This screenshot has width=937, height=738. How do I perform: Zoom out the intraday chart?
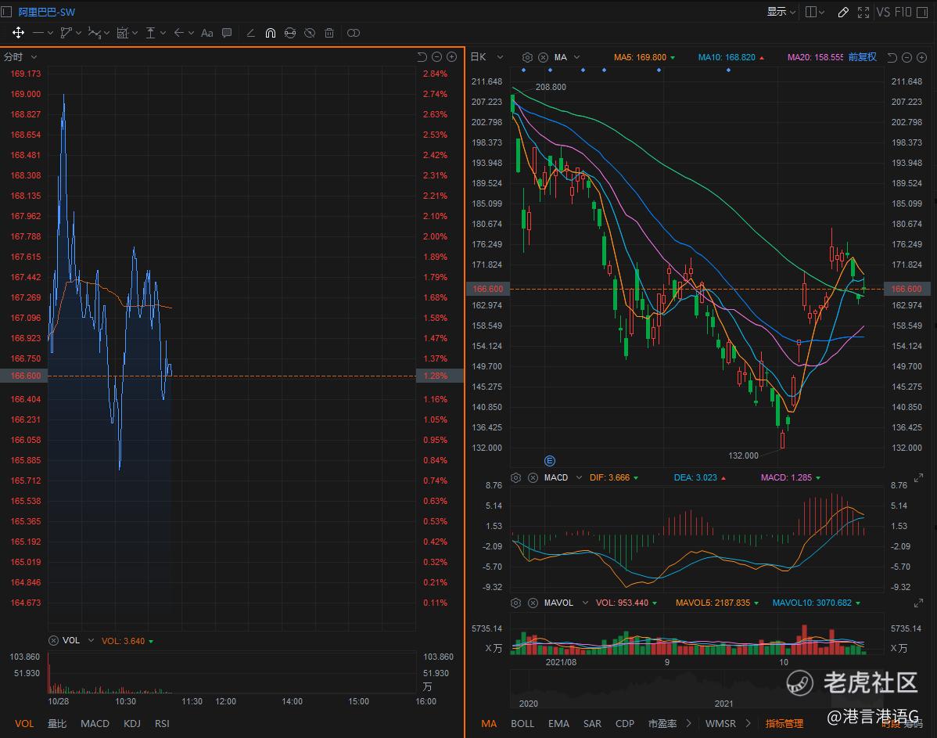437,57
